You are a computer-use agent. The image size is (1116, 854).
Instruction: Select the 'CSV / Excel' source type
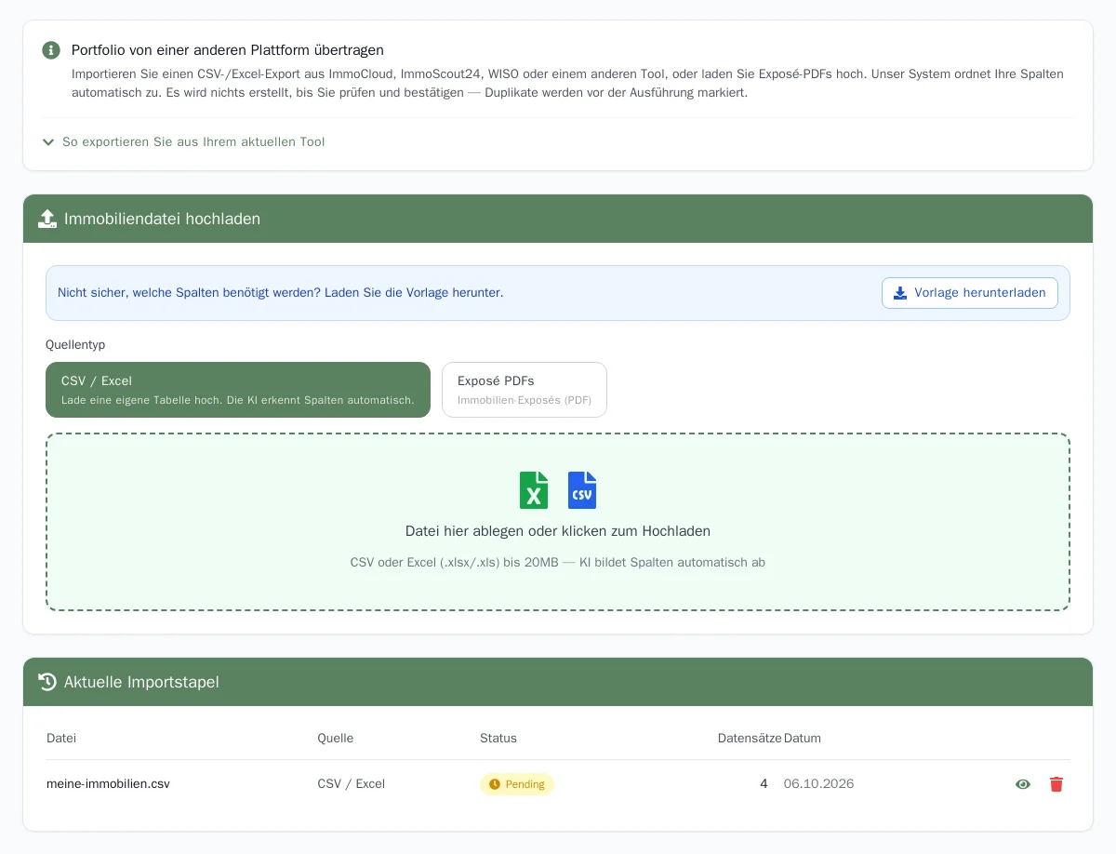coord(238,390)
